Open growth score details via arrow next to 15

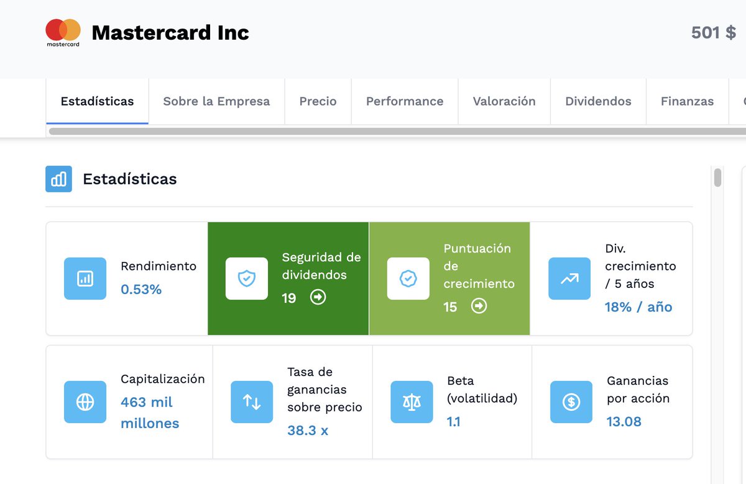[479, 306]
